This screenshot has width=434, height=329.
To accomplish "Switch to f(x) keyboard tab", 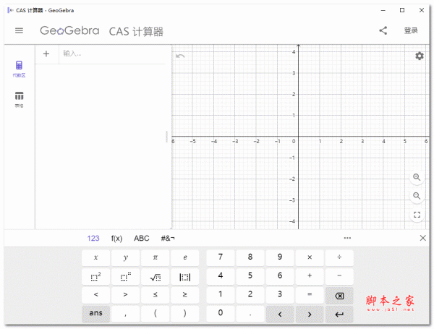I will pyautogui.click(x=116, y=238).
